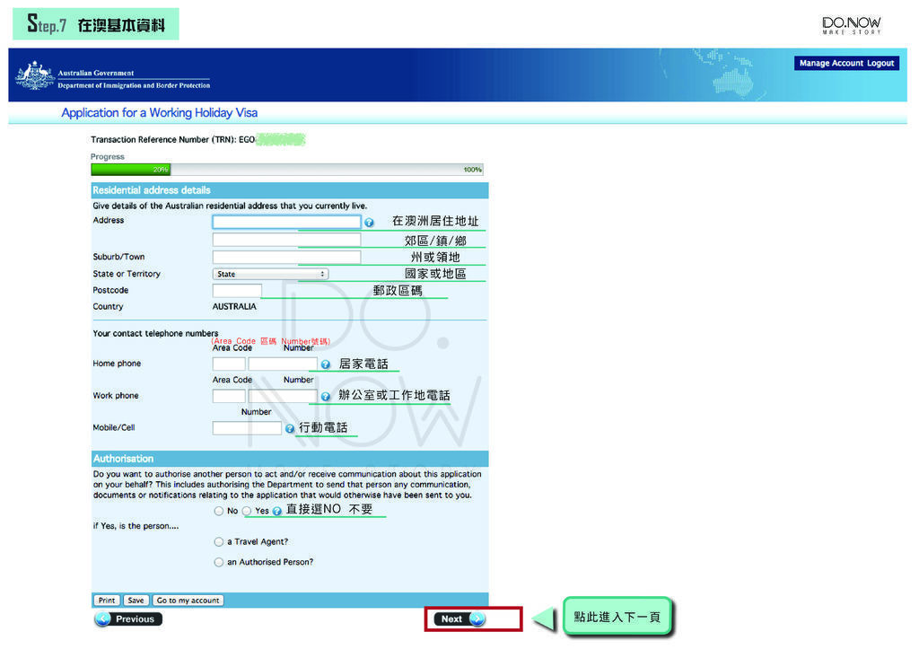Click the first Address line field
Image resolution: width=919 pixels, height=658 pixels.
(286, 222)
